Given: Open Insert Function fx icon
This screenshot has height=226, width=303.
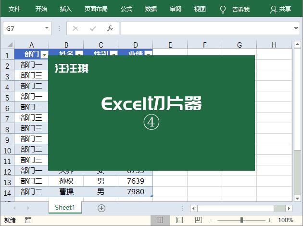Looking at the screenshot, I should tap(110, 28).
